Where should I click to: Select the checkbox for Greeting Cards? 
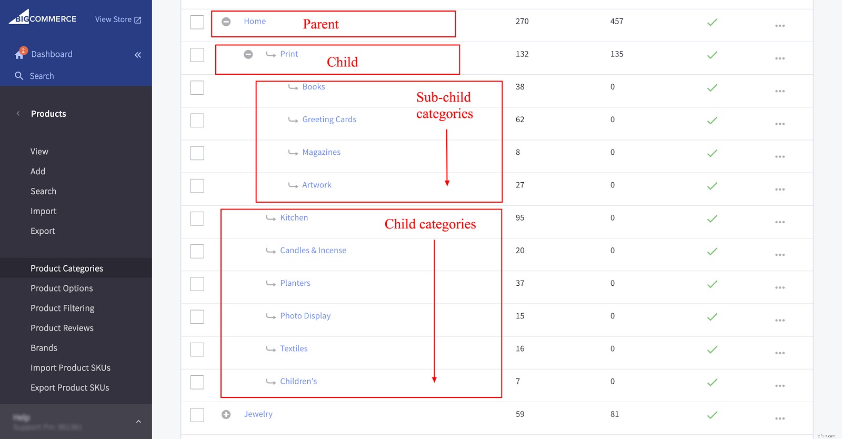pyautogui.click(x=196, y=120)
